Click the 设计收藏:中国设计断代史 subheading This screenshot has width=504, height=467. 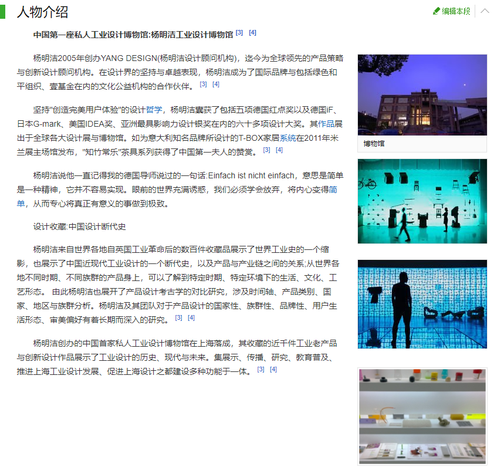[x=79, y=226]
